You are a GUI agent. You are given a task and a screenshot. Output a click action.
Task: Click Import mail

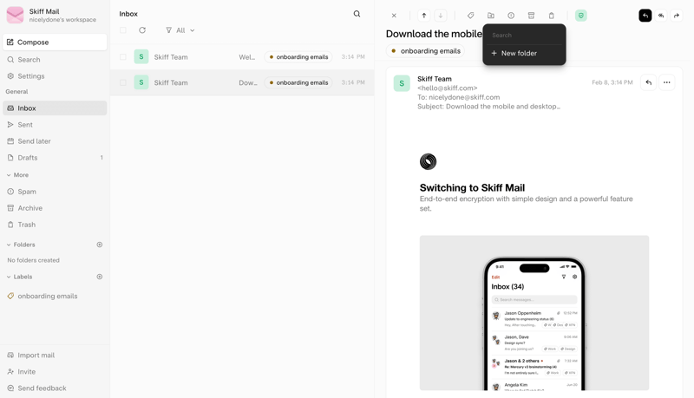(55, 356)
